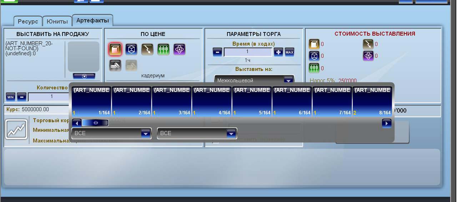The image size is (457, 202).
Task: Click the кадериум label
Action: pos(153,76)
